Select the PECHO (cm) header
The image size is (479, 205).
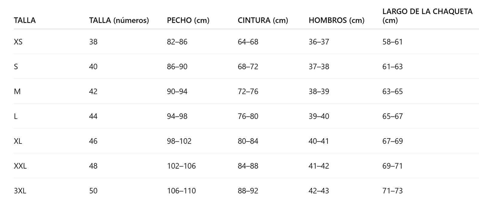(188, 20)
